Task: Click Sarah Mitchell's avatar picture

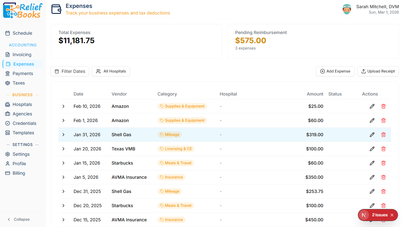Action: [347, 9]
